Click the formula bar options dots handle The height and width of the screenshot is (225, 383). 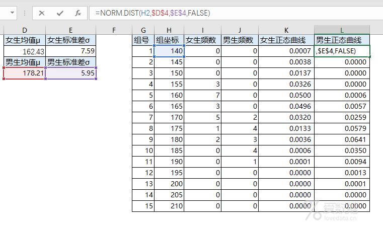coord(25,13)
